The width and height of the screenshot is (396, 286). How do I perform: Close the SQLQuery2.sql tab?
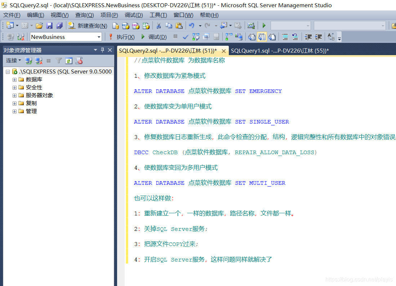point(223,51)
